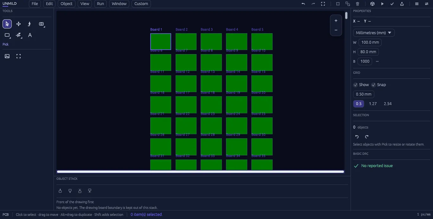Click the send to back stack icon
Image resolution: width=433 pixels, height=219 pixels.
(90, 191)
